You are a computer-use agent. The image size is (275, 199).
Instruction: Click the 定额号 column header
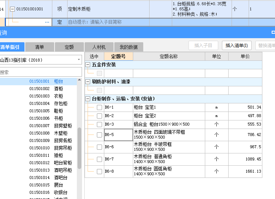pos(118,56)
